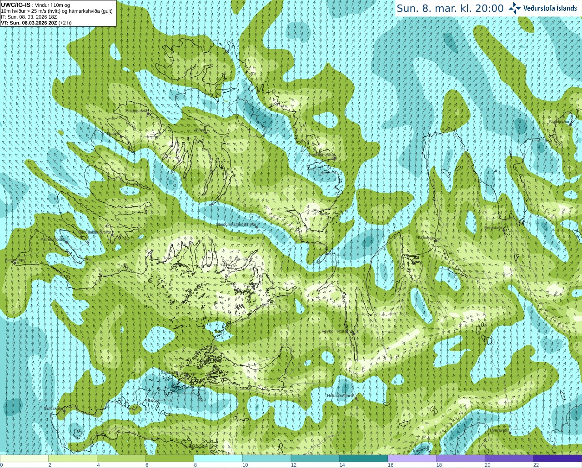Select the Gjögurflugvöllur station label

[320, 155]
